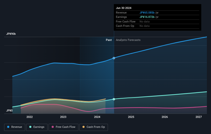Select the 2024 x-axis label

97,117
